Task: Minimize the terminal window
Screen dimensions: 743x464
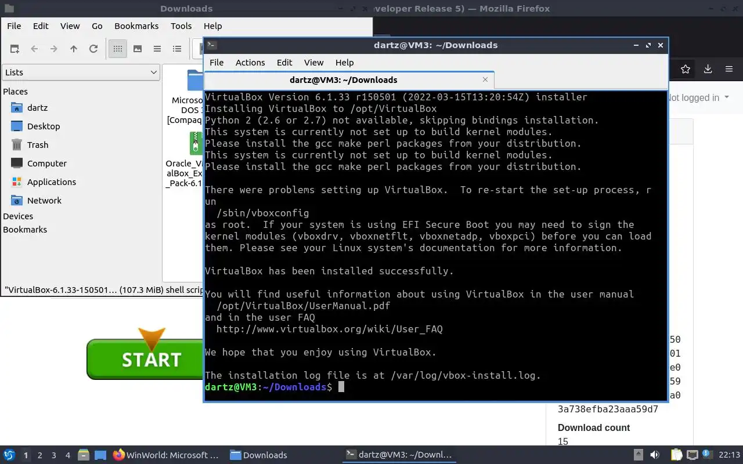Action: 637,45
